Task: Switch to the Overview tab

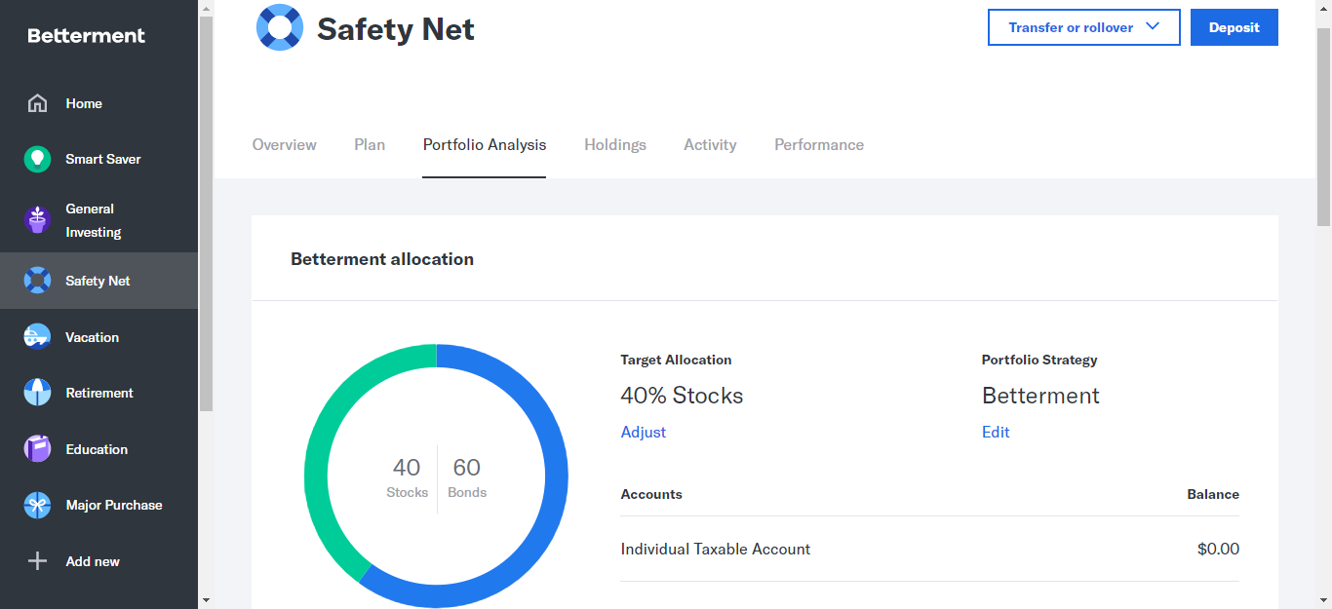Action: tap(284, 144)
